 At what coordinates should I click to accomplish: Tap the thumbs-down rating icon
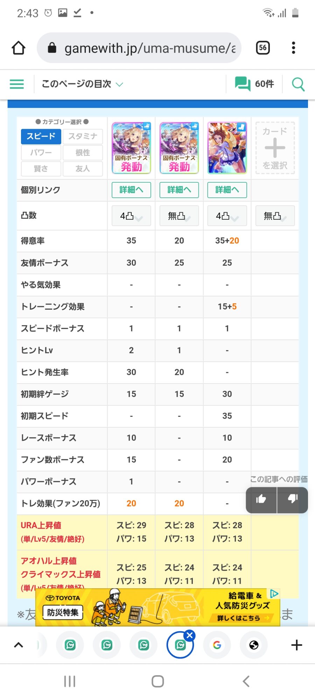pyautogui.click(x=293, y=499)
